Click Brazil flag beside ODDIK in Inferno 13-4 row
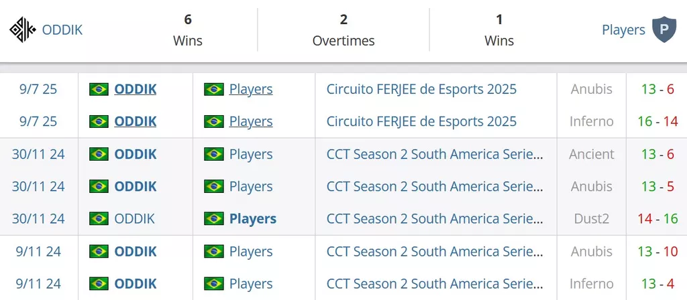This screenshot has width=687, height=300. click(x=99, y=283)
